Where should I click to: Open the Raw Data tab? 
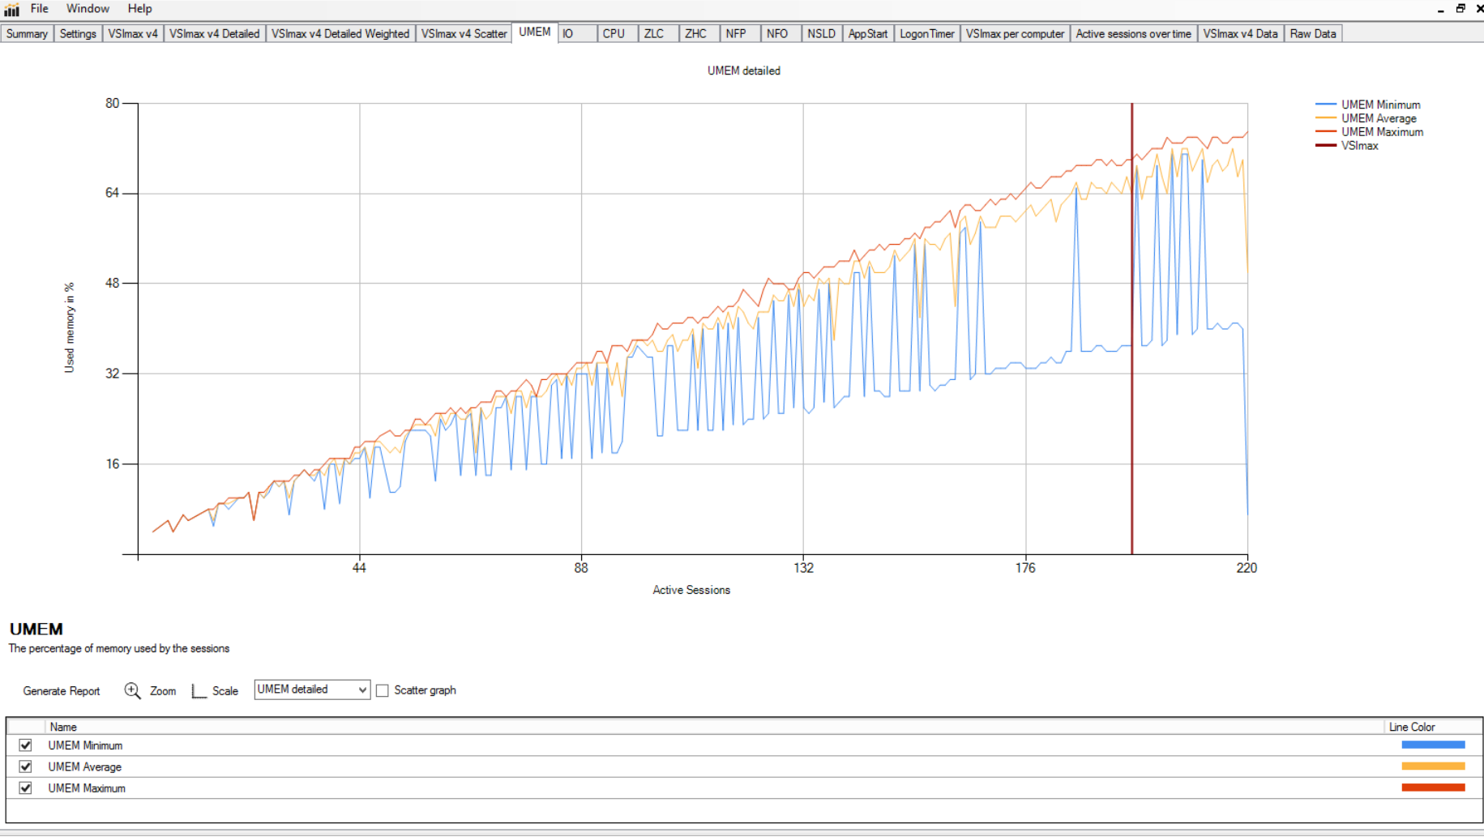1313,34
